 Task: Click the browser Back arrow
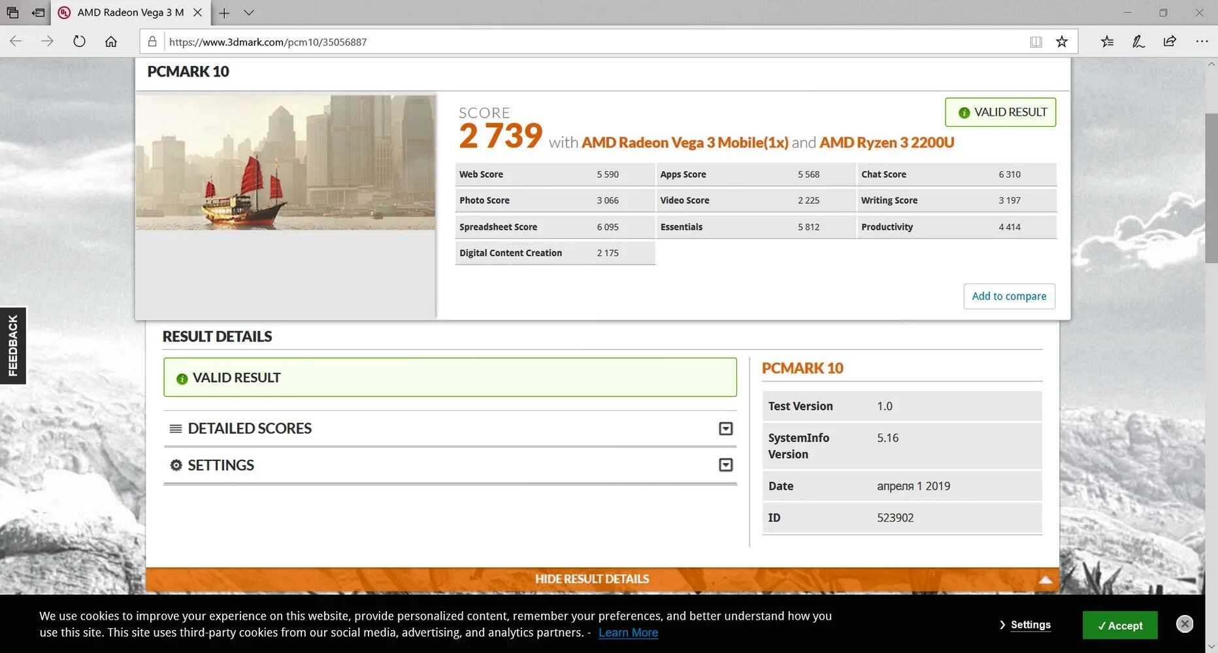tap(16, 42)
